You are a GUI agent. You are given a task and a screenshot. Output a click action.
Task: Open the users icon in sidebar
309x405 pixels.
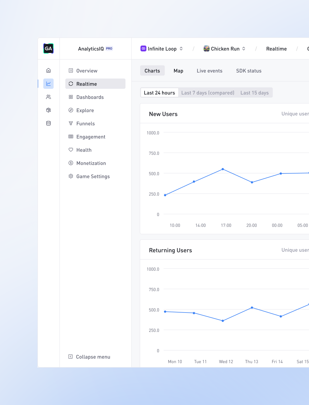(x=49, y=97)
